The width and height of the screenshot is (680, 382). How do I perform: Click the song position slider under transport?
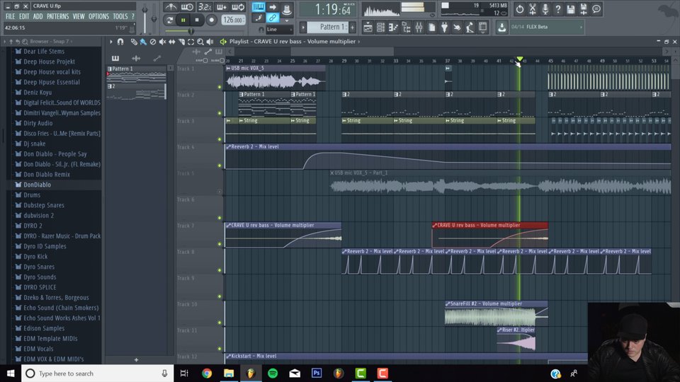(x=191, y=31)
